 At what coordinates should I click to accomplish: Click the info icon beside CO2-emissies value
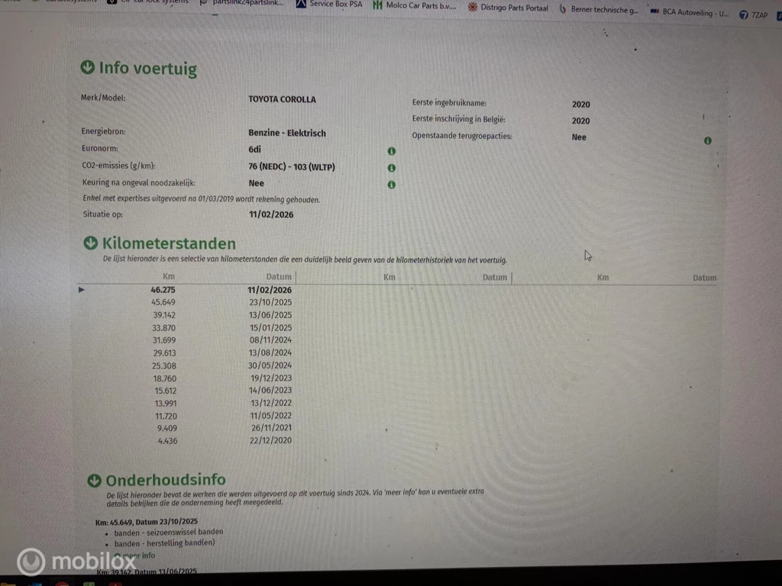[x=391, y=168]
